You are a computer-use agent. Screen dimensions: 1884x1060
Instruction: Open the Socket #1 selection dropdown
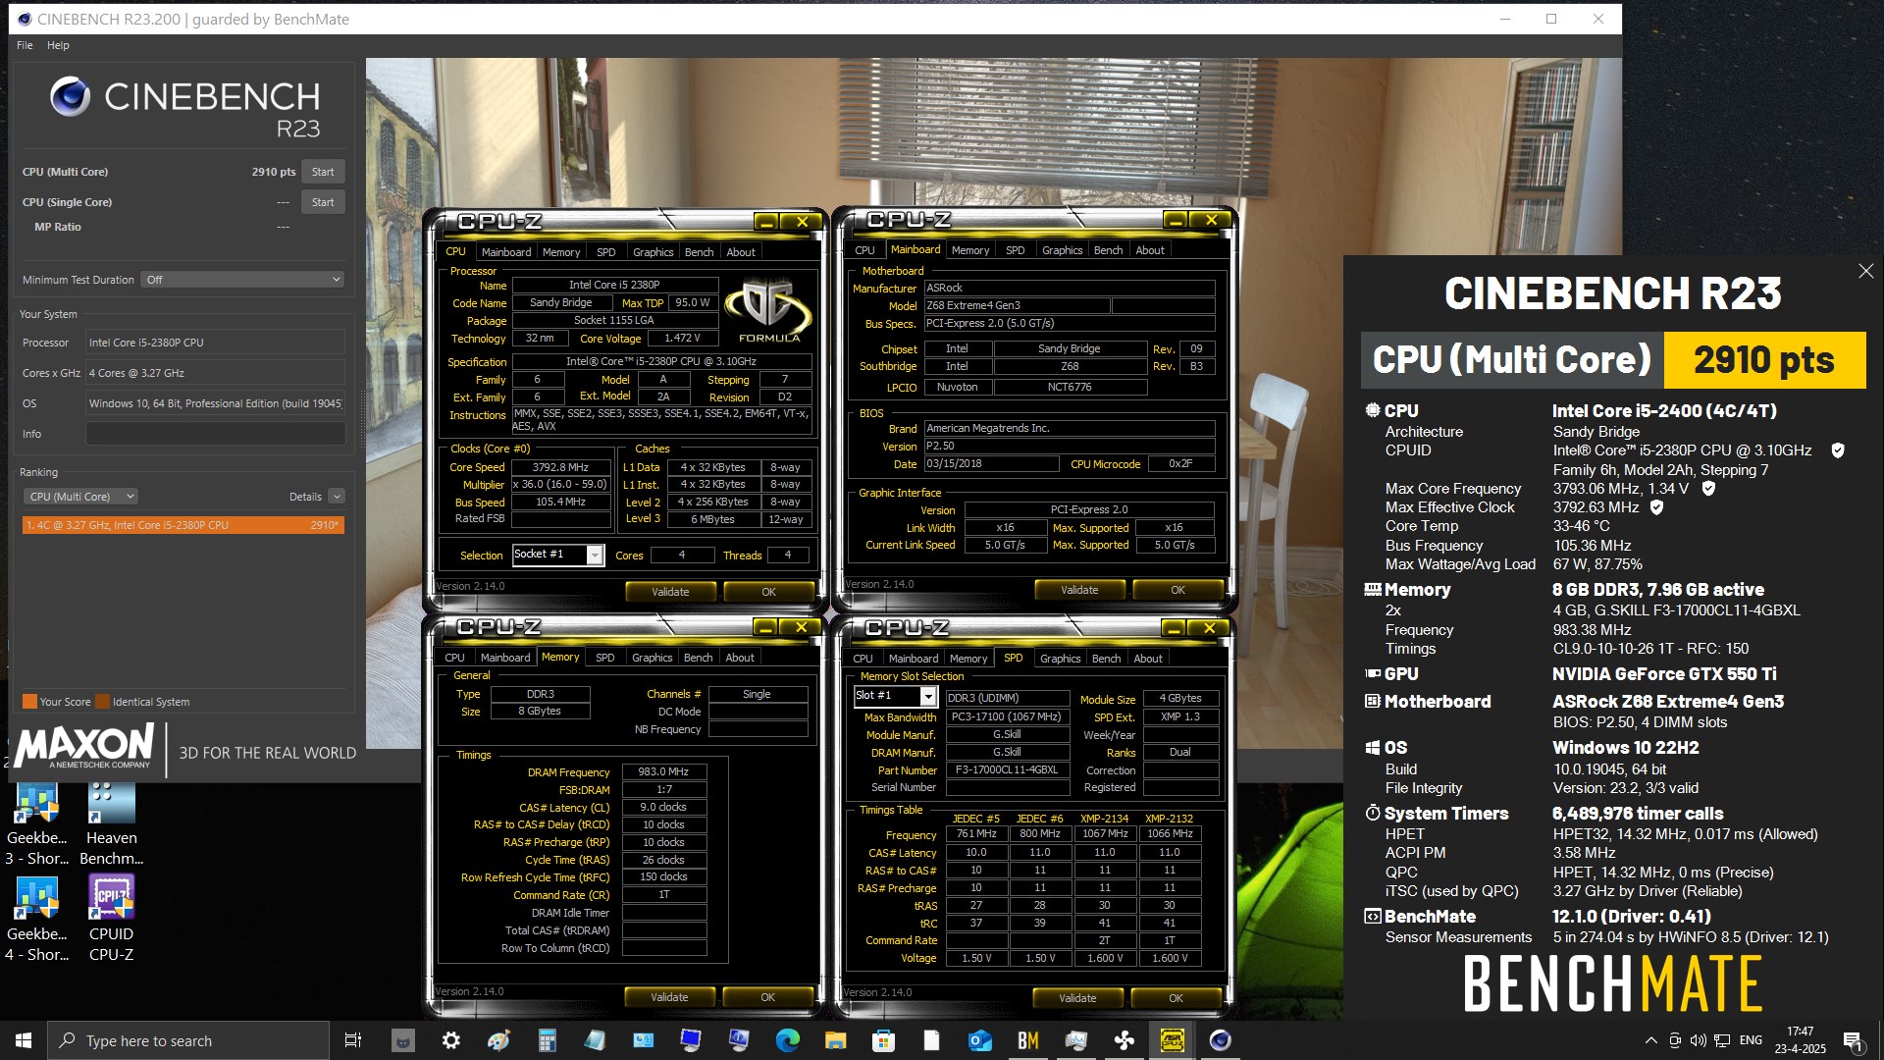[x=558, y=555]
